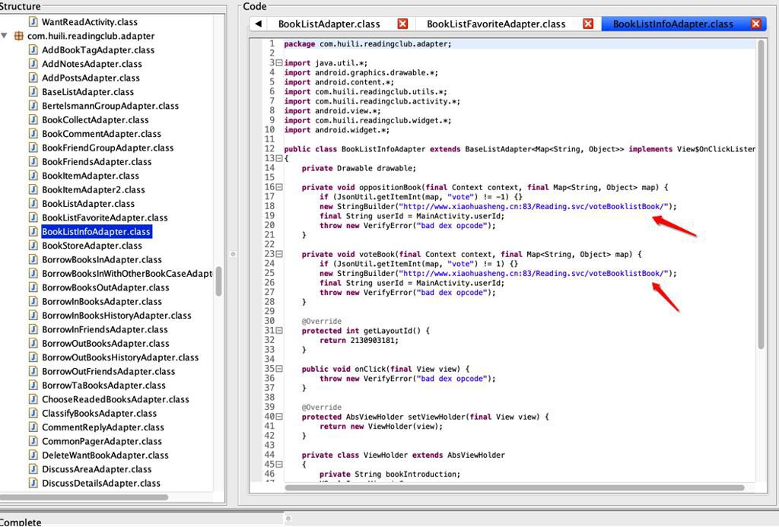779x527 pixels.
Task: Collapse the import block at line 3
Action: point(279,63)
